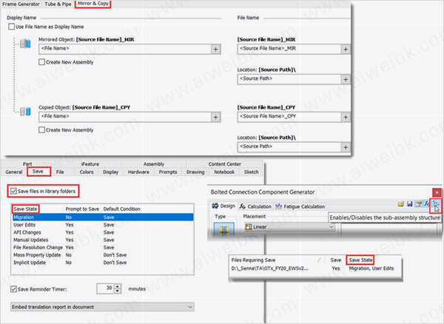The height and width of the screenshot is (324, 444).
Task: Click the Prompt to Save column header
Action: tap(82, 209)
